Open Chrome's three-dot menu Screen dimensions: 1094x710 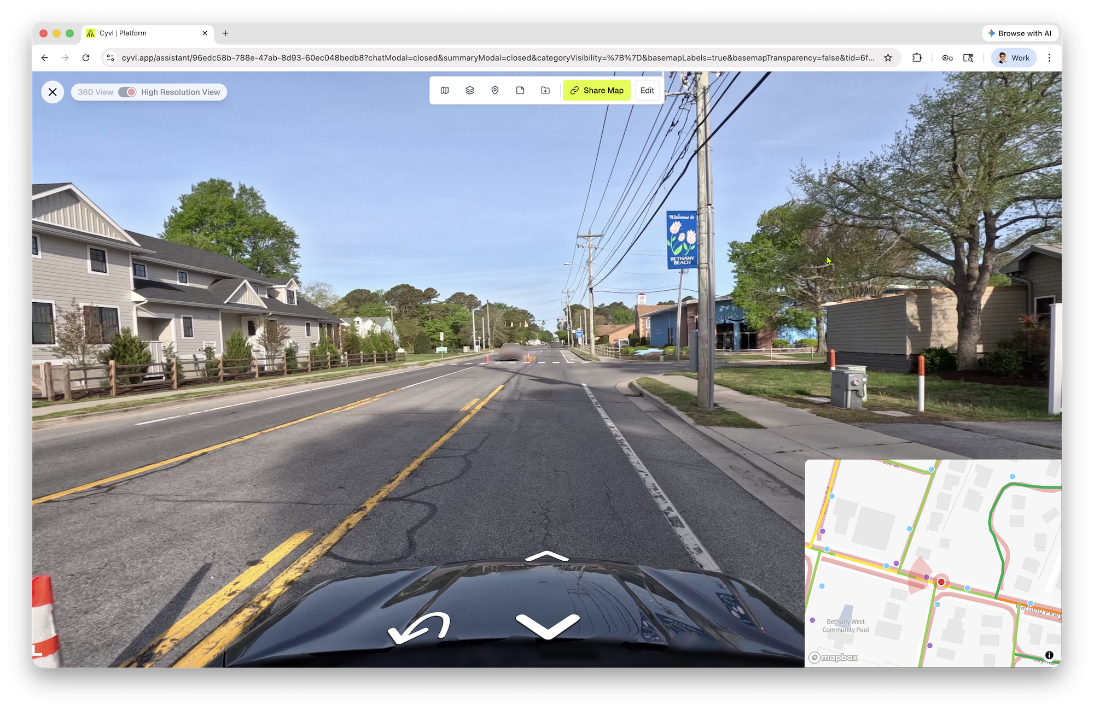[x=1049, y=58]
